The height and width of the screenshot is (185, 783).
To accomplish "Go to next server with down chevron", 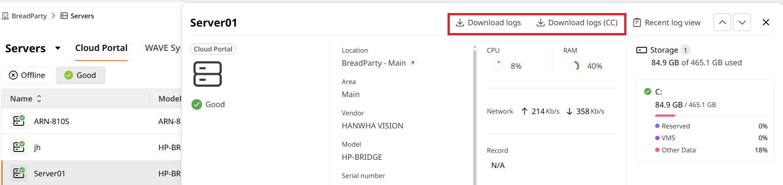I will coord(742,22).
